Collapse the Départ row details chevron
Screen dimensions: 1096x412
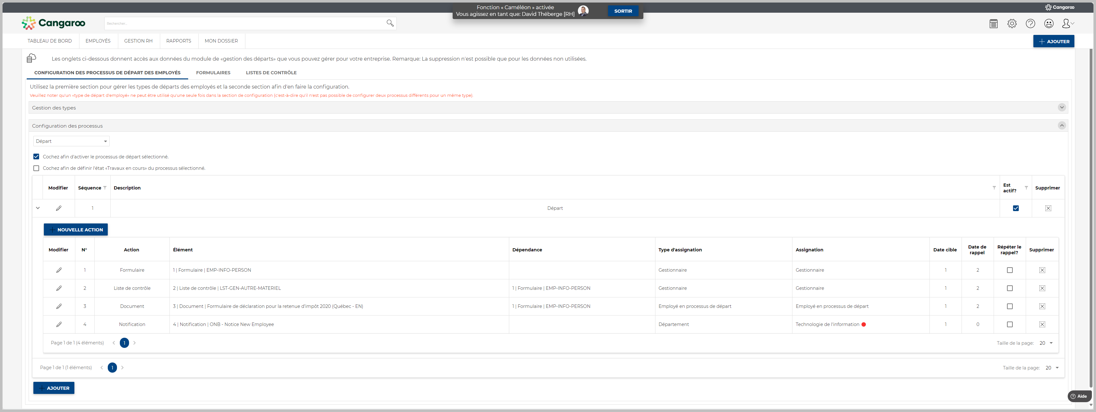tap(38, 208)
